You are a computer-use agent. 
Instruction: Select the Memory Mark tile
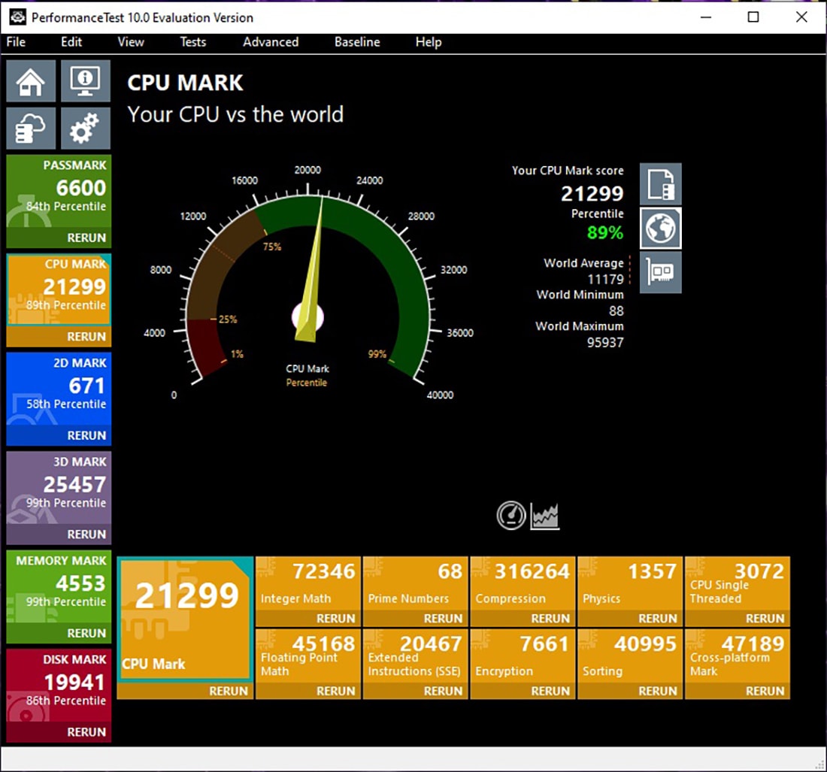tap(59, 587)
